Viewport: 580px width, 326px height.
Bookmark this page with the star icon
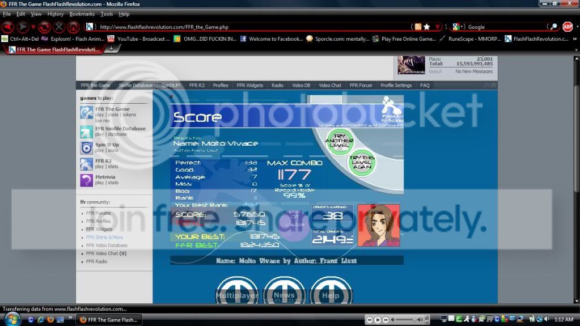(426, 27)
